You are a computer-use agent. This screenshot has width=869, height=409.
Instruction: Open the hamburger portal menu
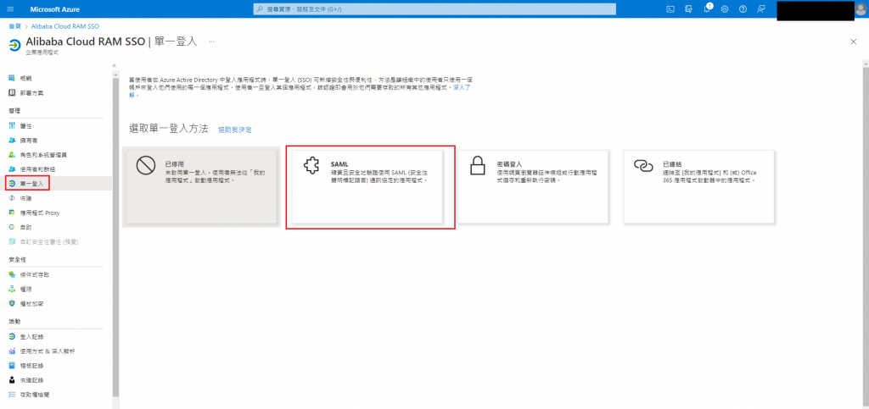pyautogui.click(x=10, y=9)
